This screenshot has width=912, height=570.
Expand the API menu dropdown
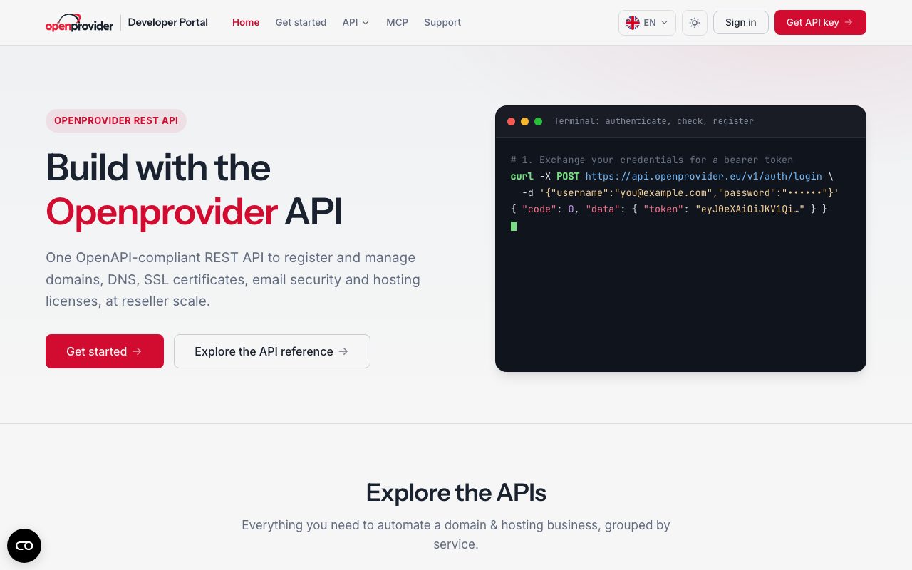point(356,23)
